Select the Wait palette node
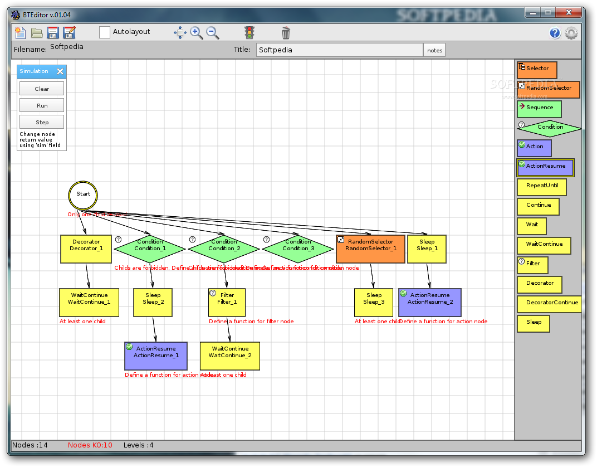 pyautogui.click(x=531, y=226)
